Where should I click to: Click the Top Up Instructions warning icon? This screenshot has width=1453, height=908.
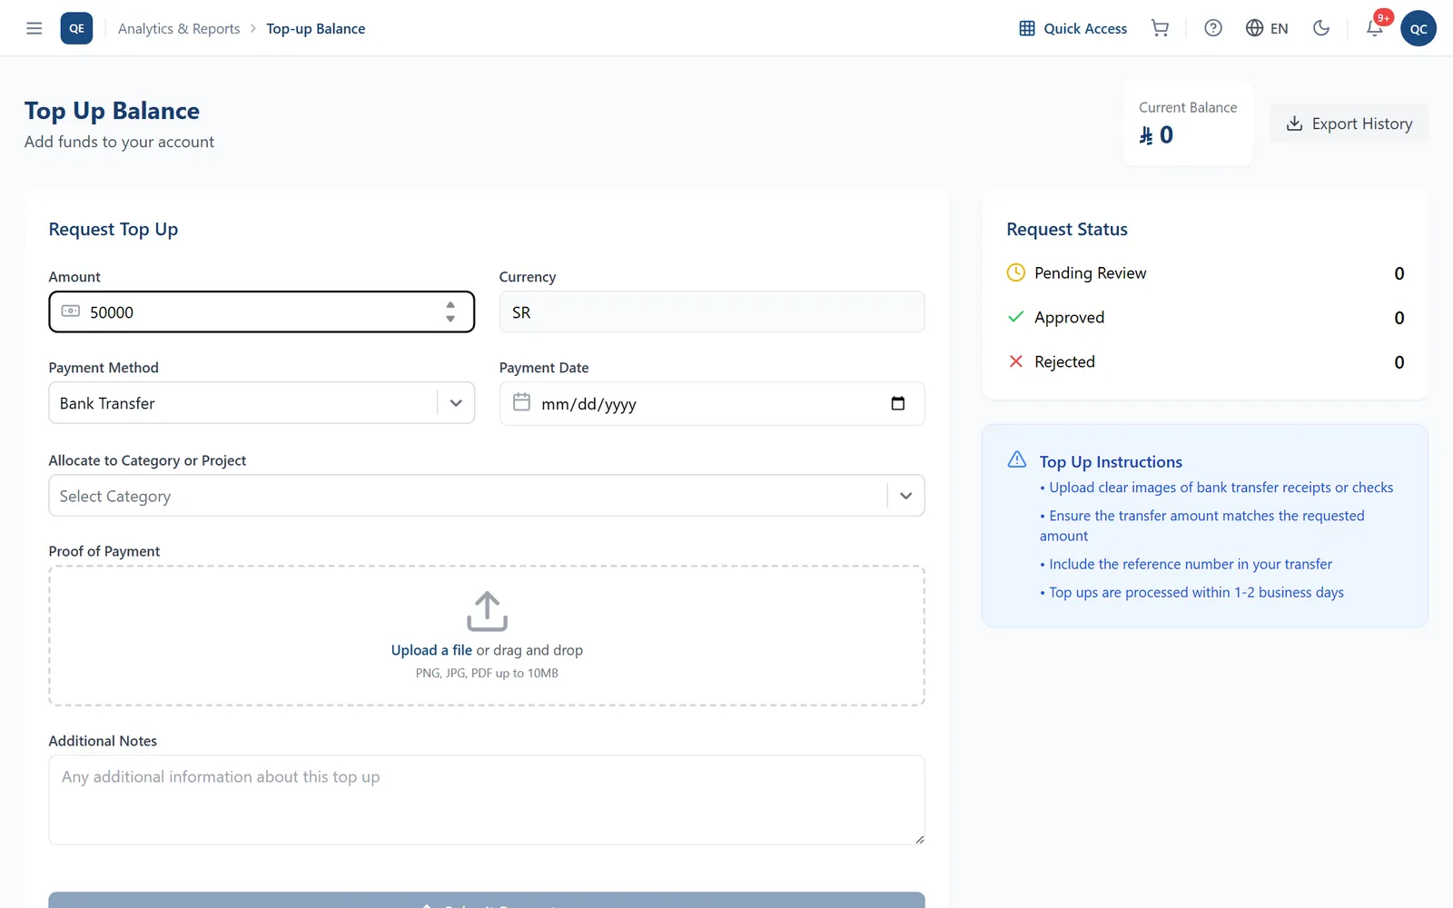pos(1017,459)
